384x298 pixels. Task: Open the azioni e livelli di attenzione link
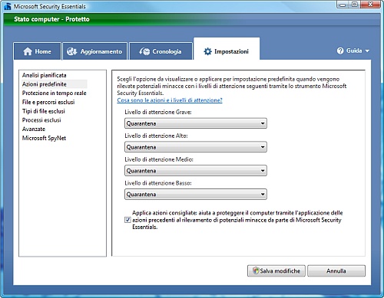point(170,100)
